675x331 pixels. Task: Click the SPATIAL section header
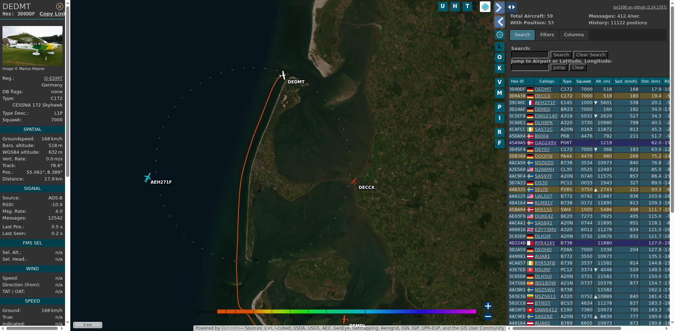[x=32, y=129]
